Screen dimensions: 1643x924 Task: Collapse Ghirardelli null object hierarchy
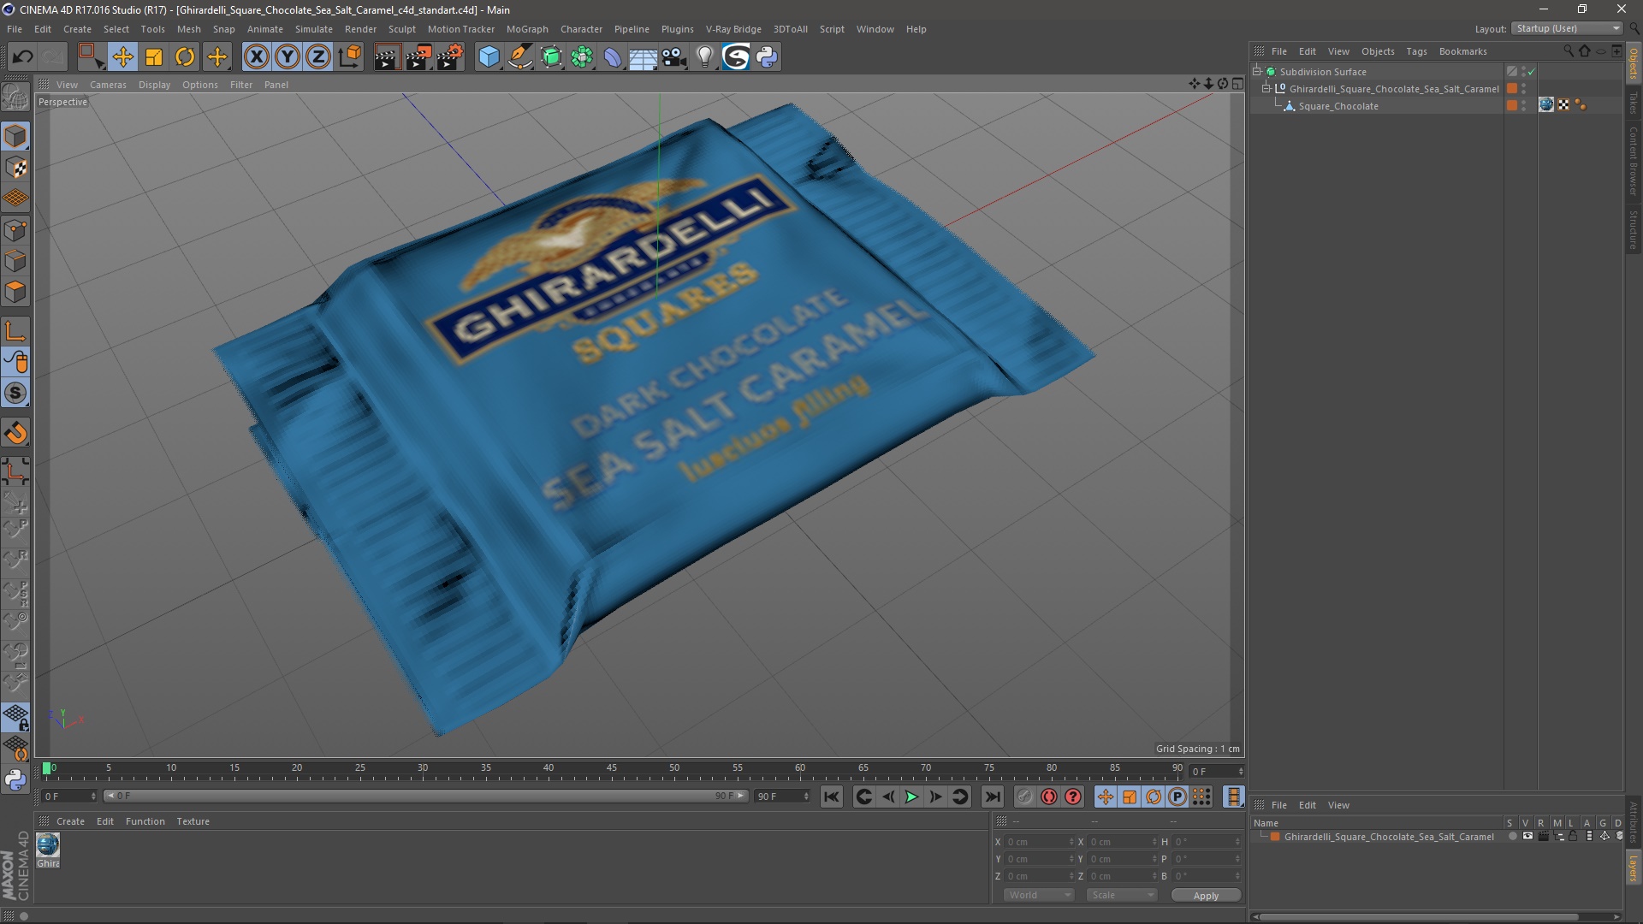(1266, 88)
